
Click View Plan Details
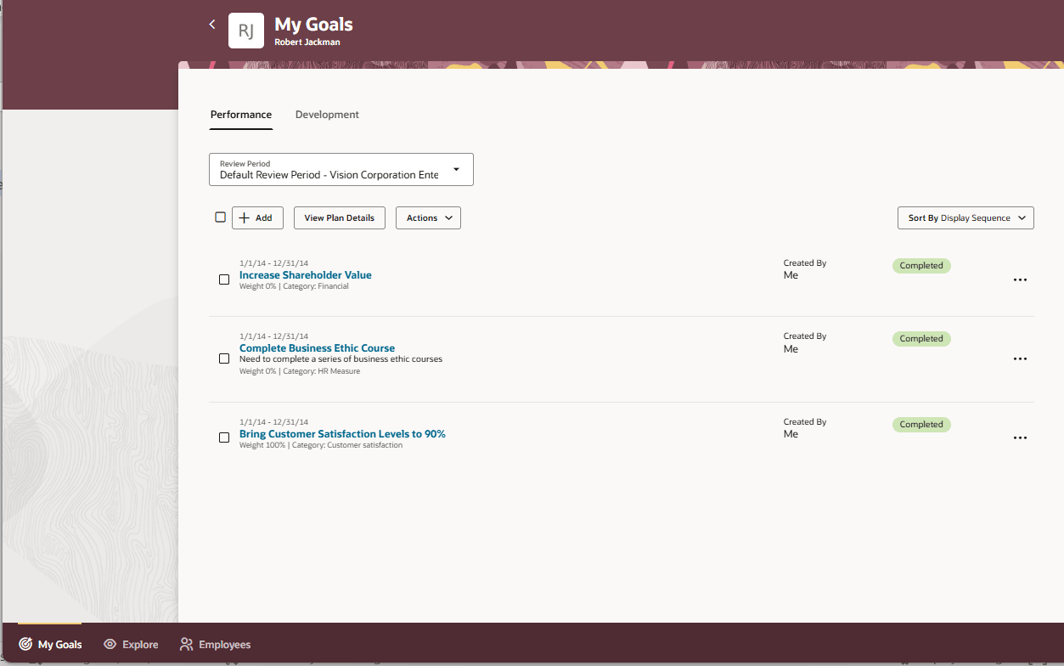[339, 217]
